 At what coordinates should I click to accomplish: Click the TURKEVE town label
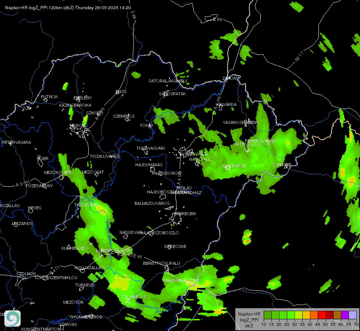pos(85,285)
